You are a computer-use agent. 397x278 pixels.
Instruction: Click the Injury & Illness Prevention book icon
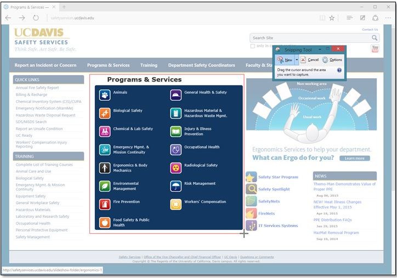(x=175, y=131)
